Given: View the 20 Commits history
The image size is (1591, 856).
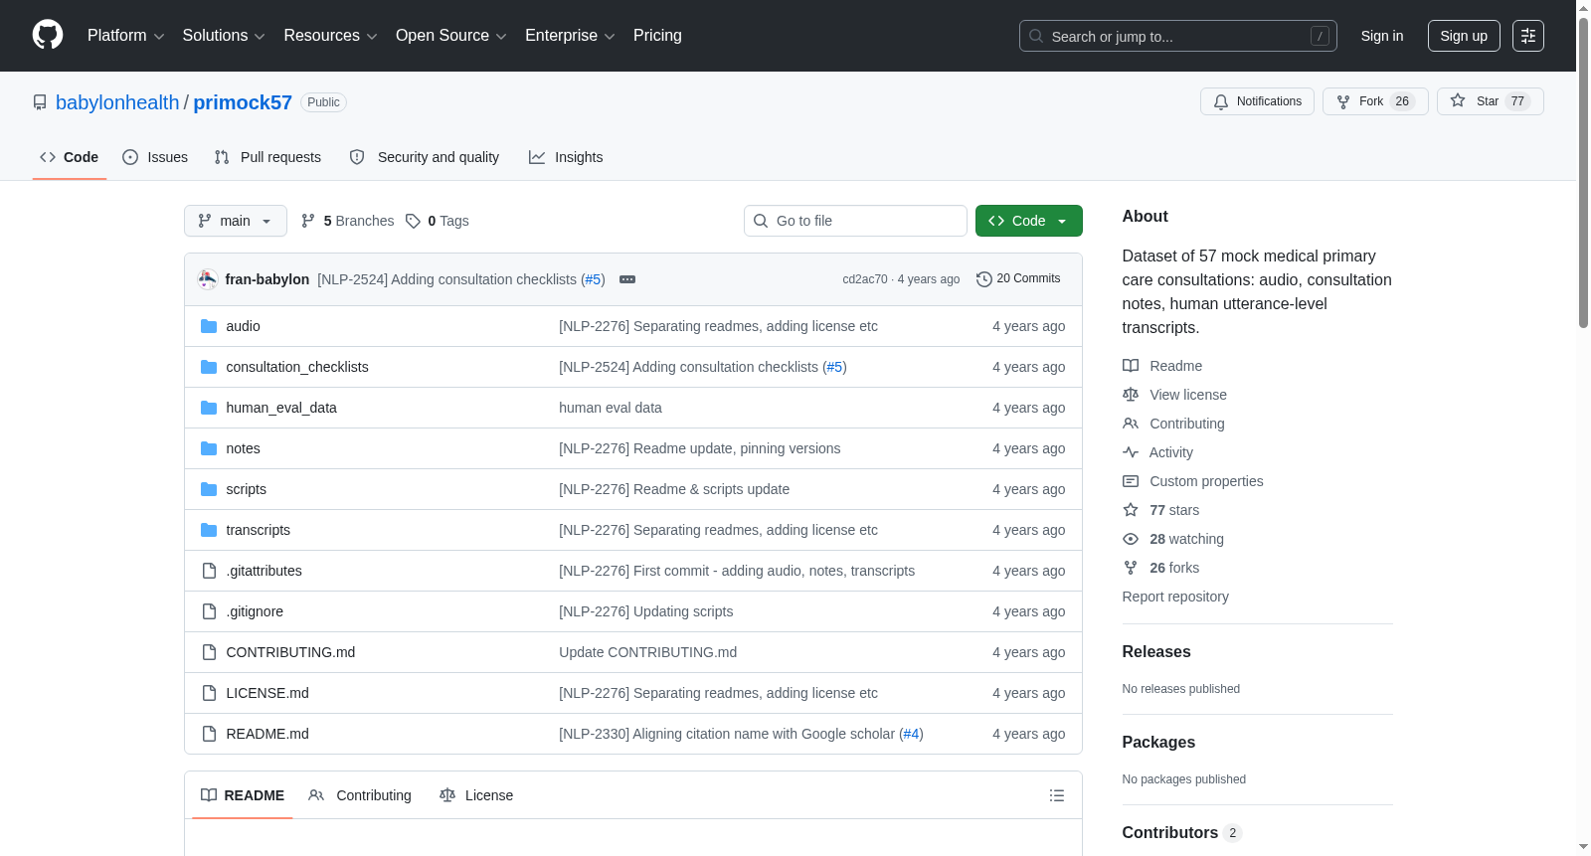Looking at the screenshot, I should pos(1018,279).
